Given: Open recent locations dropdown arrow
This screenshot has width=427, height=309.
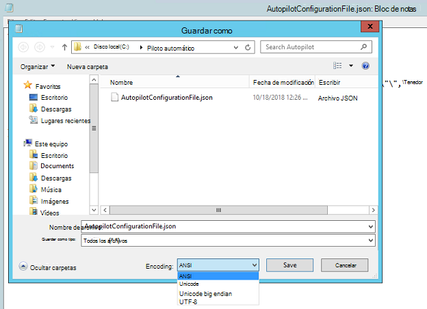Looking at the screenshot, I should 52,47.
